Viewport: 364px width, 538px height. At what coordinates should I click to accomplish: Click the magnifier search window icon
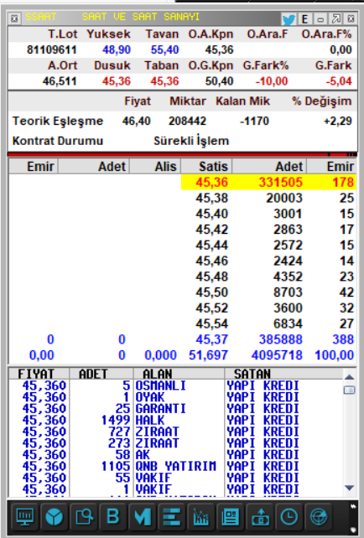point(84,517)
